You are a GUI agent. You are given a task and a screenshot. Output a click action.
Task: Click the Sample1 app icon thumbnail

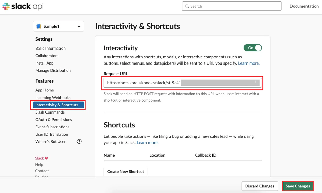click(x=39, y=26)
